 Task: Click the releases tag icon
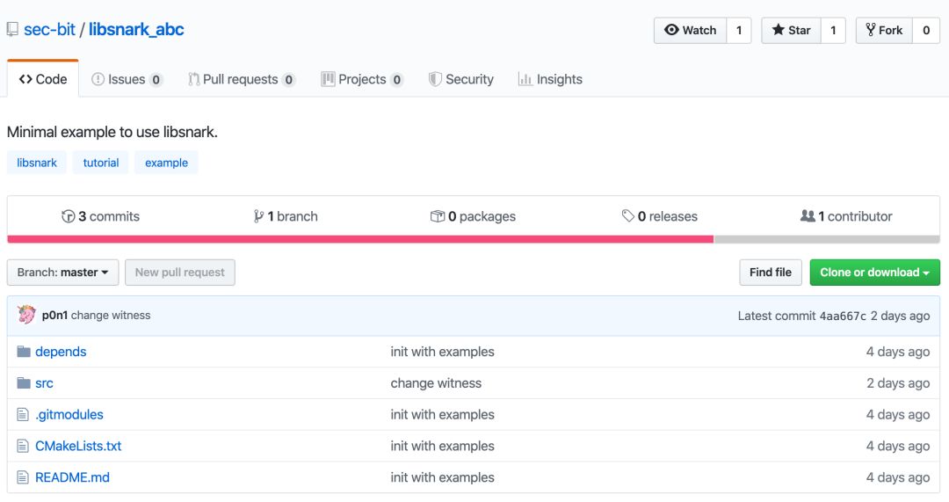point(627,215)
